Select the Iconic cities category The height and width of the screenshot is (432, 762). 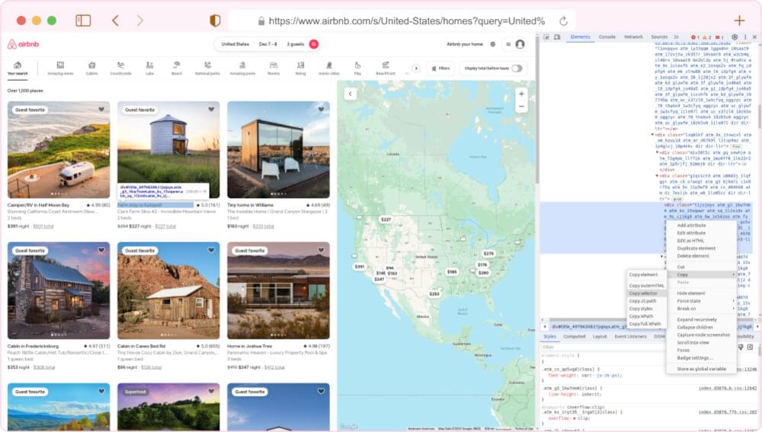click(329, 69)
